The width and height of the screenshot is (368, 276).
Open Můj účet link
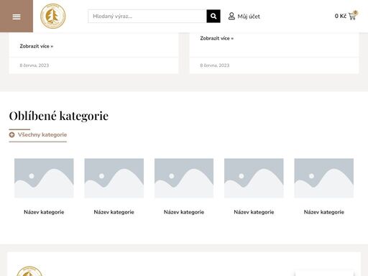click(249, 17)
